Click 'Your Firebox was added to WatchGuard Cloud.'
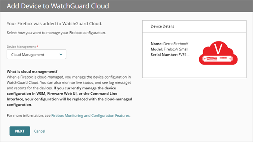 click(x=54, y=24)
